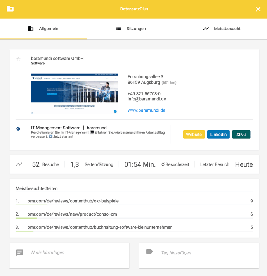The image size is (267, 276).
Task: Click the Letzter Besuch value Heute
Action: pyautogui.click(x=244, y=164)
